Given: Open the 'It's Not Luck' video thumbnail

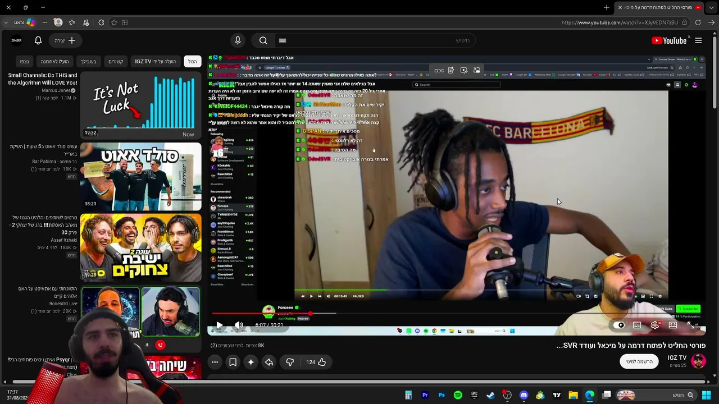Looking at the screenshot, I should click(140, 105).
